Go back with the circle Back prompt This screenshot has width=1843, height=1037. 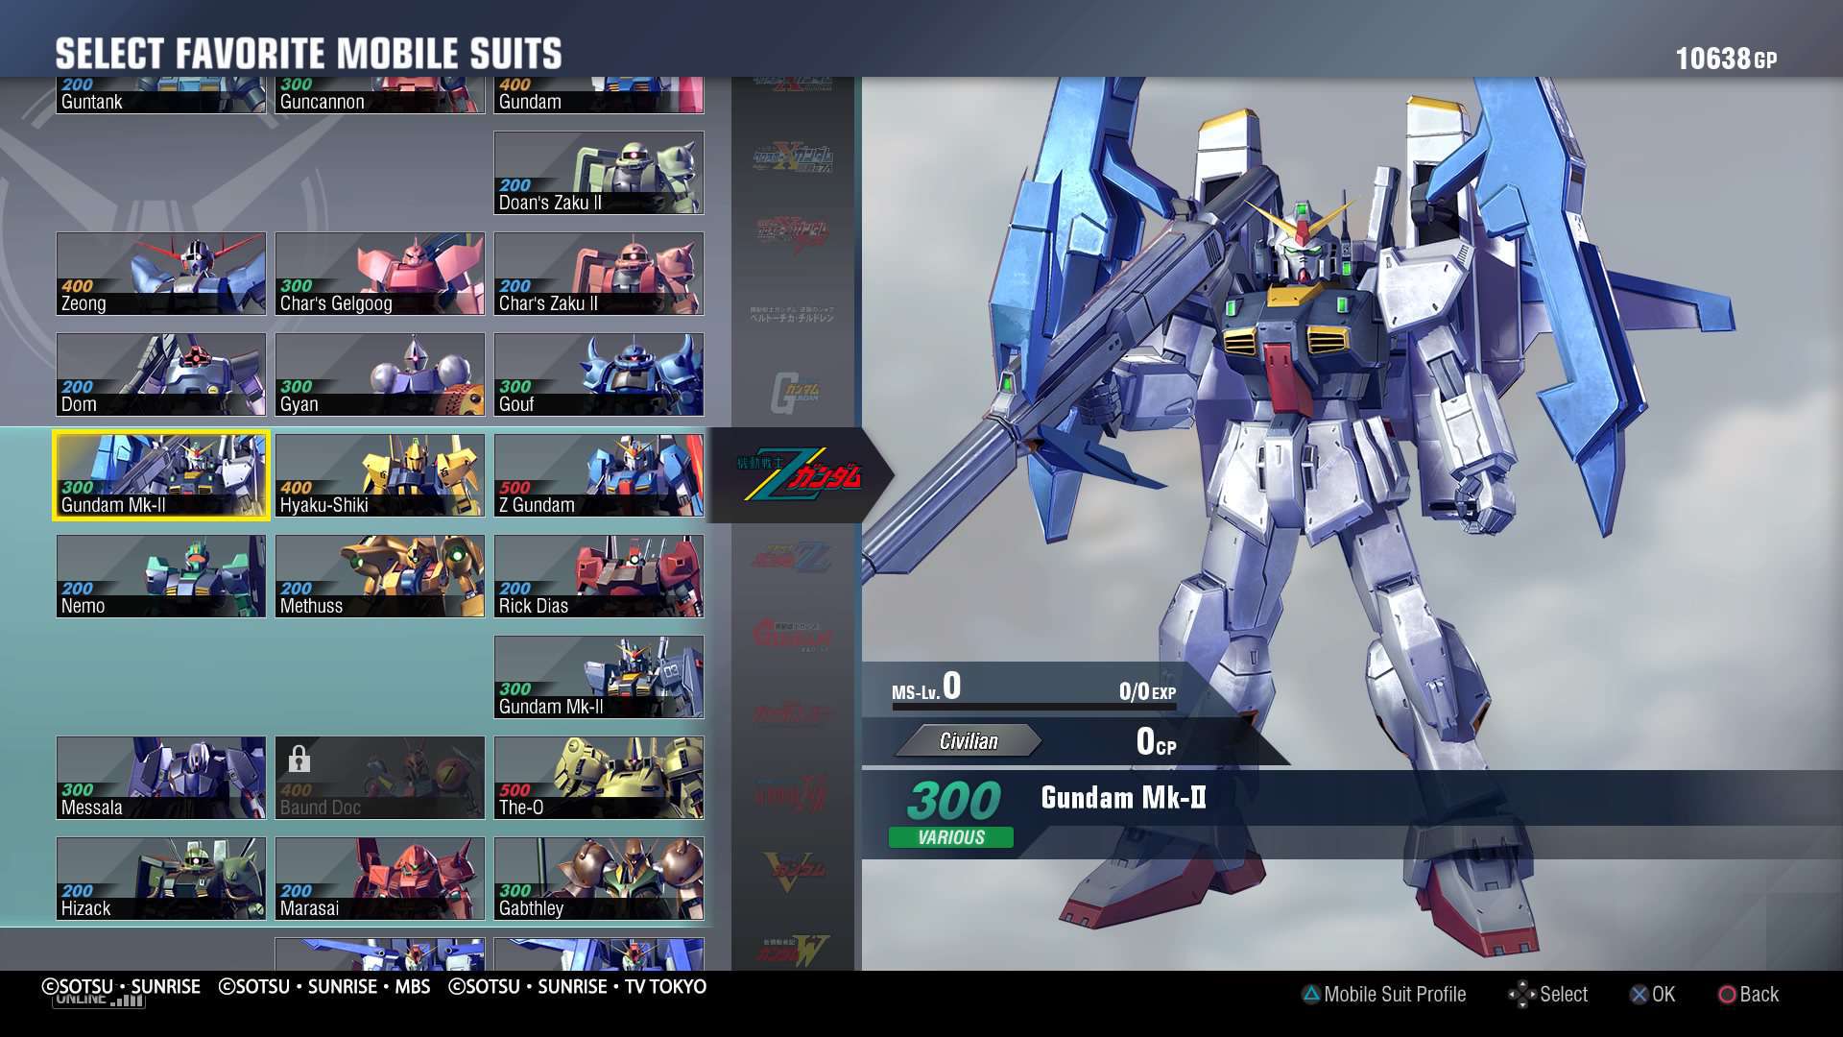click(x=1748, y=995)
